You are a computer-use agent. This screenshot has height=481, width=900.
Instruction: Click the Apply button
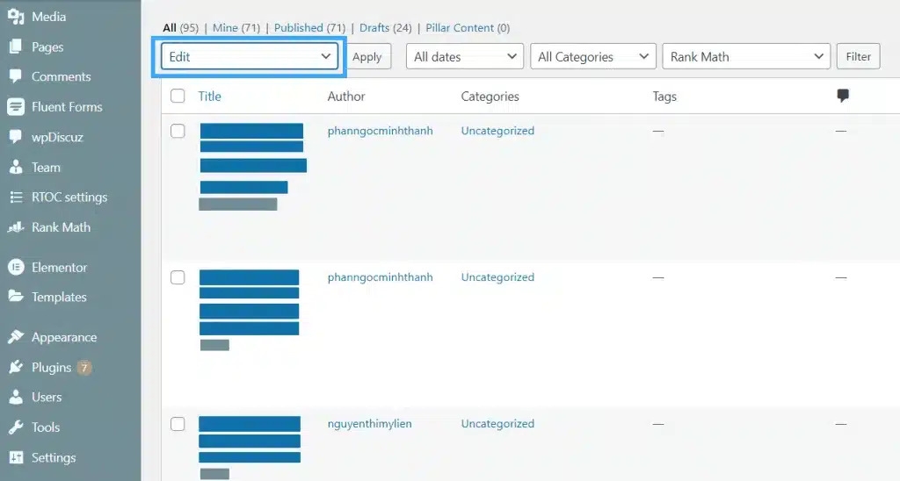click(x=367, y=57)
